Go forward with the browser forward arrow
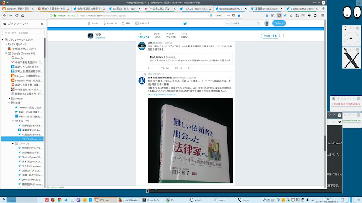 pyautogui.click(x=11, y=15)
